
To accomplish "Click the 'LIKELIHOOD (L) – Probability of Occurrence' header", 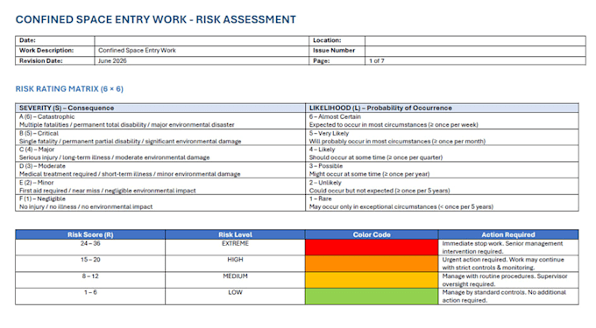I will coord(442,108).
